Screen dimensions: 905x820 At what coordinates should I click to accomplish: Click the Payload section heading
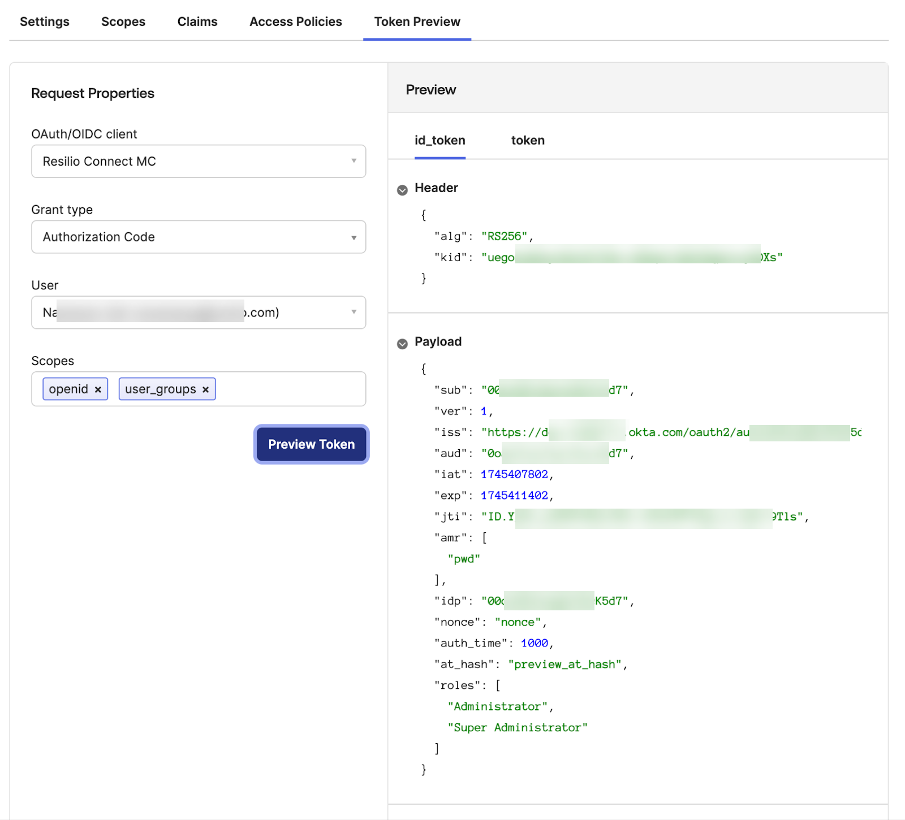(x=438, y=341)
